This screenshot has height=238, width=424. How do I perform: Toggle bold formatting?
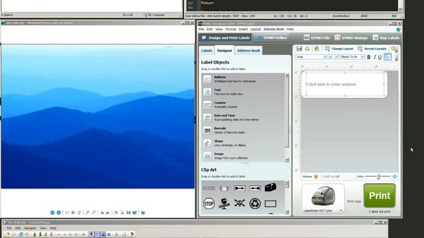point(368,57)
